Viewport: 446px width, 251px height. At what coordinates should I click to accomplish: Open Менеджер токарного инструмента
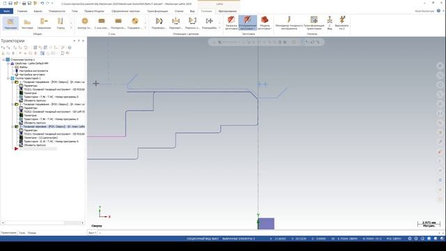289,23
